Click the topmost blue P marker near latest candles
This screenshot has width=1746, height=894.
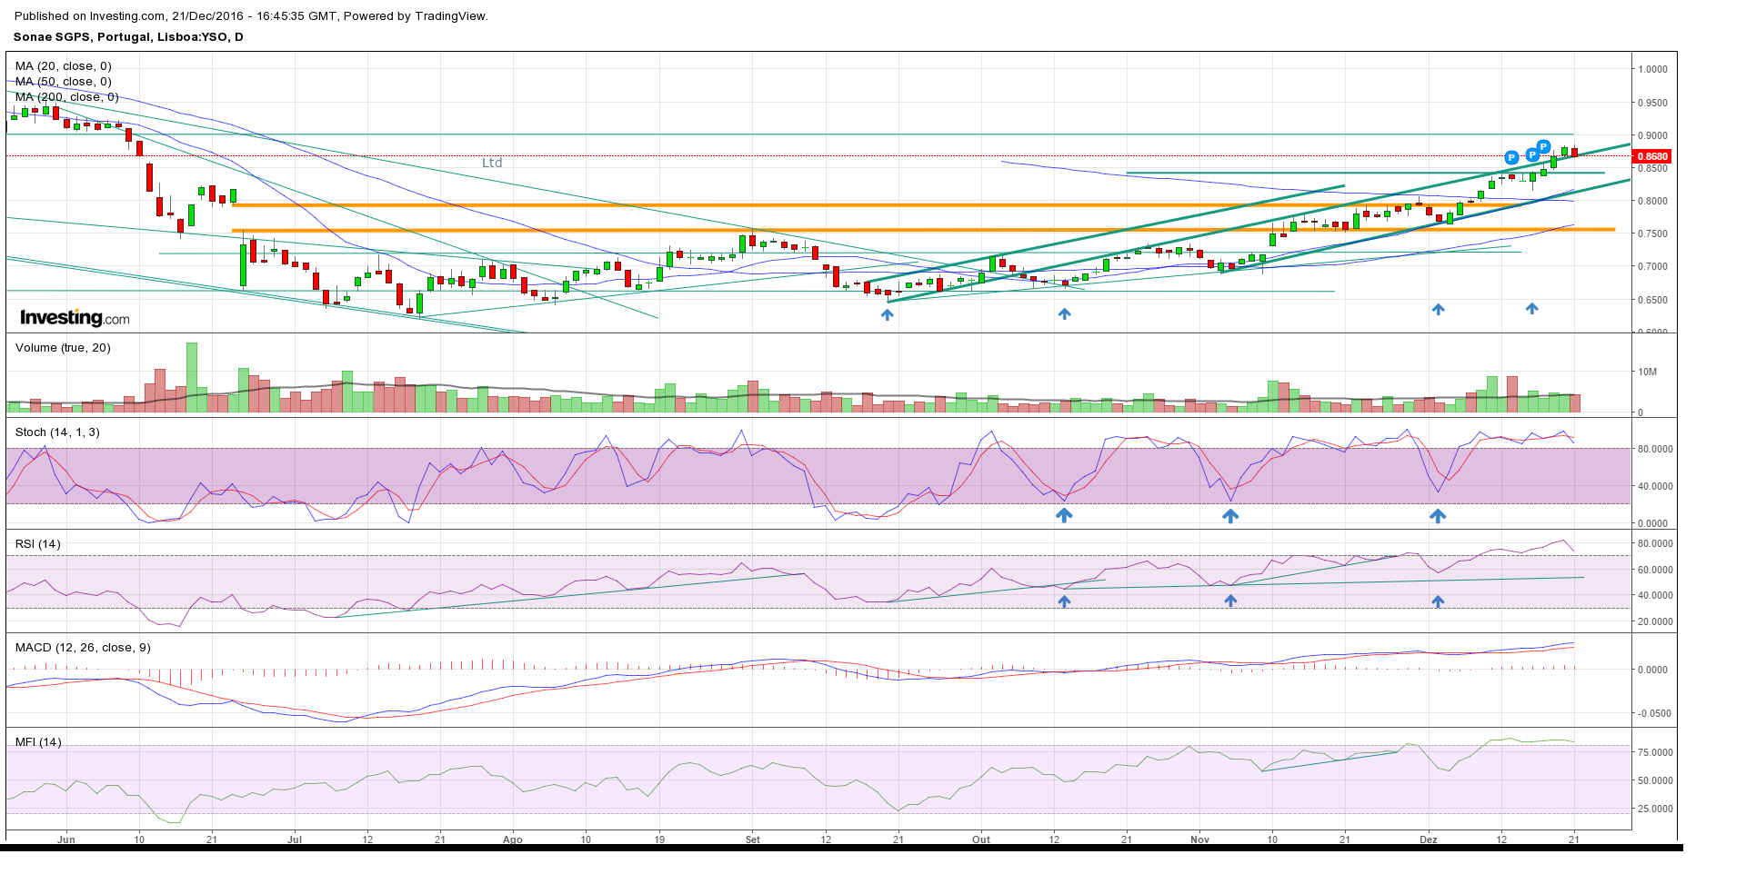[x=1543, y=146]
